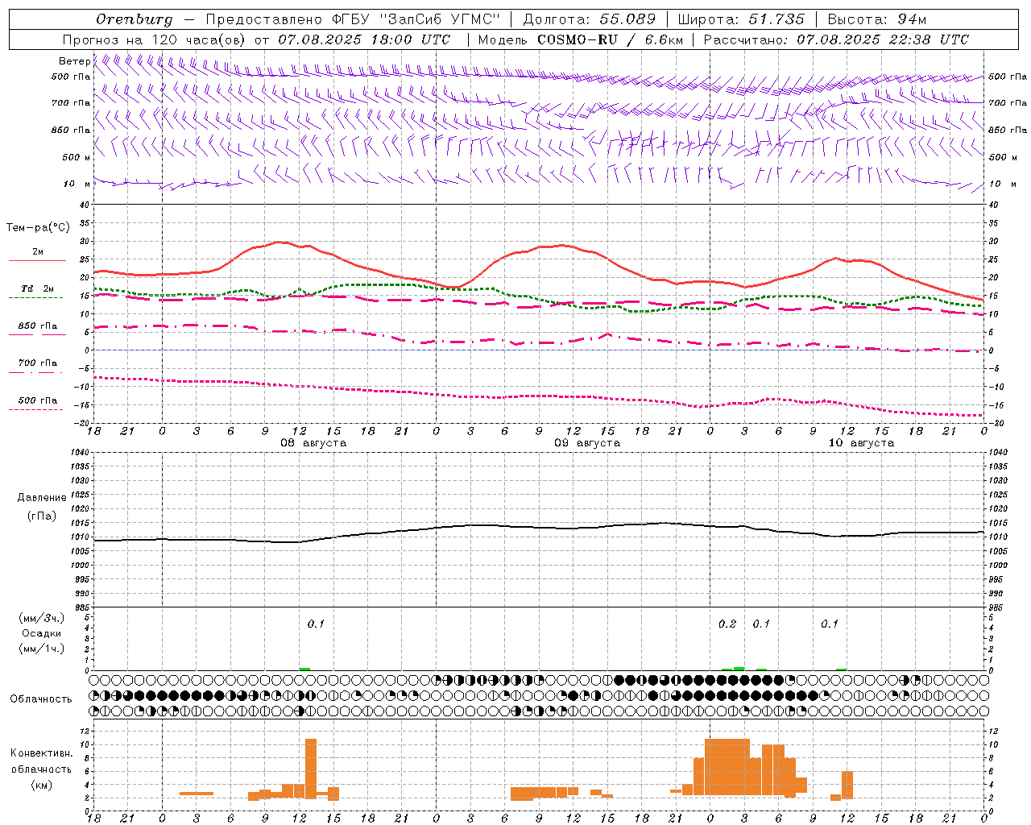
Task: Click the Ветер panel label
Action: tap(74, 61)
